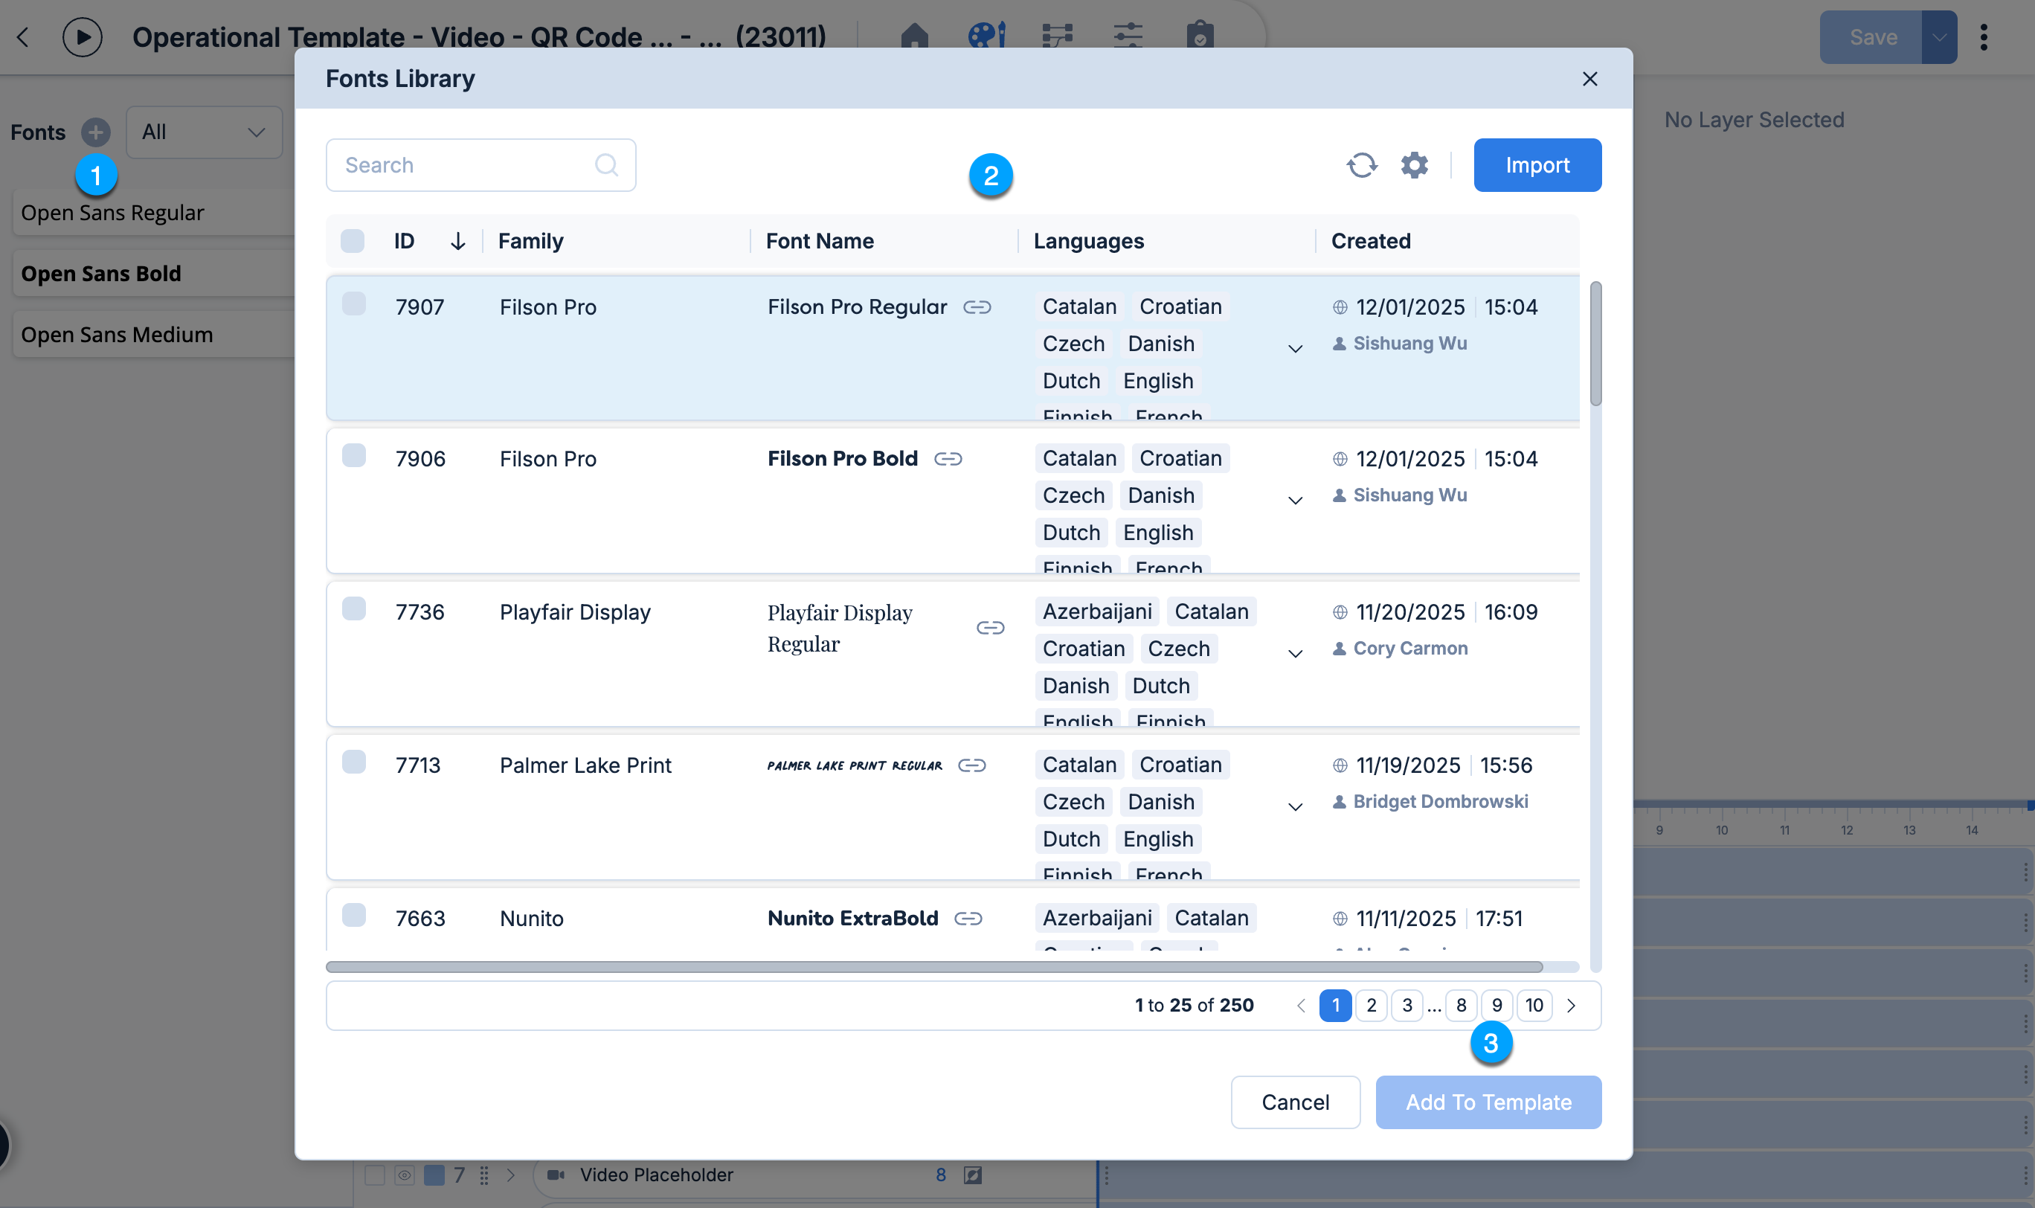This screenshot has height=1208, width=2035.
Task: Go to page 8
Action: pyautogui.click(x=1461, y=1006)
